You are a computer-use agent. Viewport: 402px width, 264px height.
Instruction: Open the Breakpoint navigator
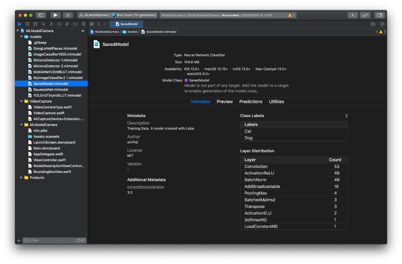(75, 24)
